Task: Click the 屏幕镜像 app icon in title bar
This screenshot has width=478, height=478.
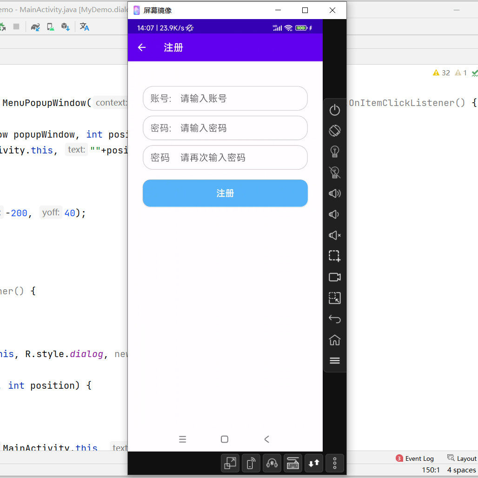Action: click(137, 10)
